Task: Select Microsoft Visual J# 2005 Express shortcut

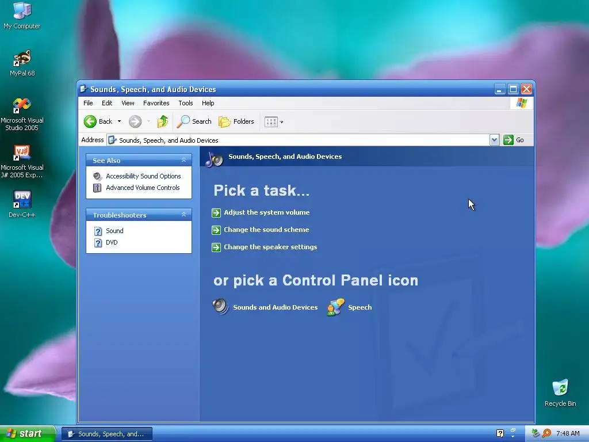Action: tap(22, 161)
